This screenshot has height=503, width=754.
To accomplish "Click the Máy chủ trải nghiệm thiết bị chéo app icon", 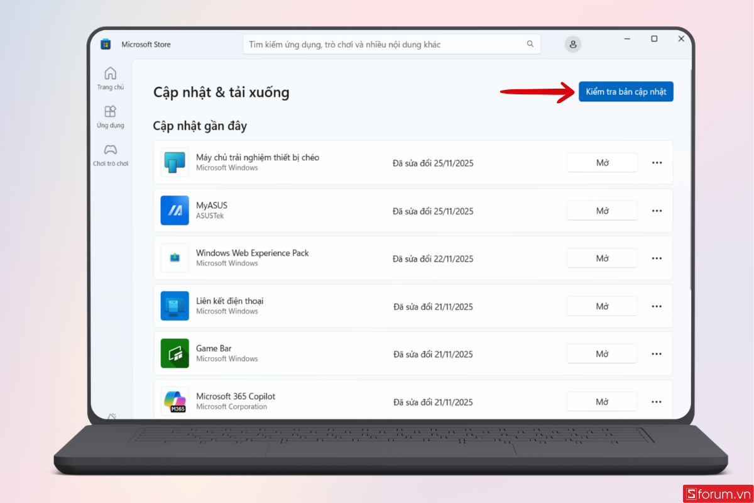I will pyautogui.click(x=175, y=163).
